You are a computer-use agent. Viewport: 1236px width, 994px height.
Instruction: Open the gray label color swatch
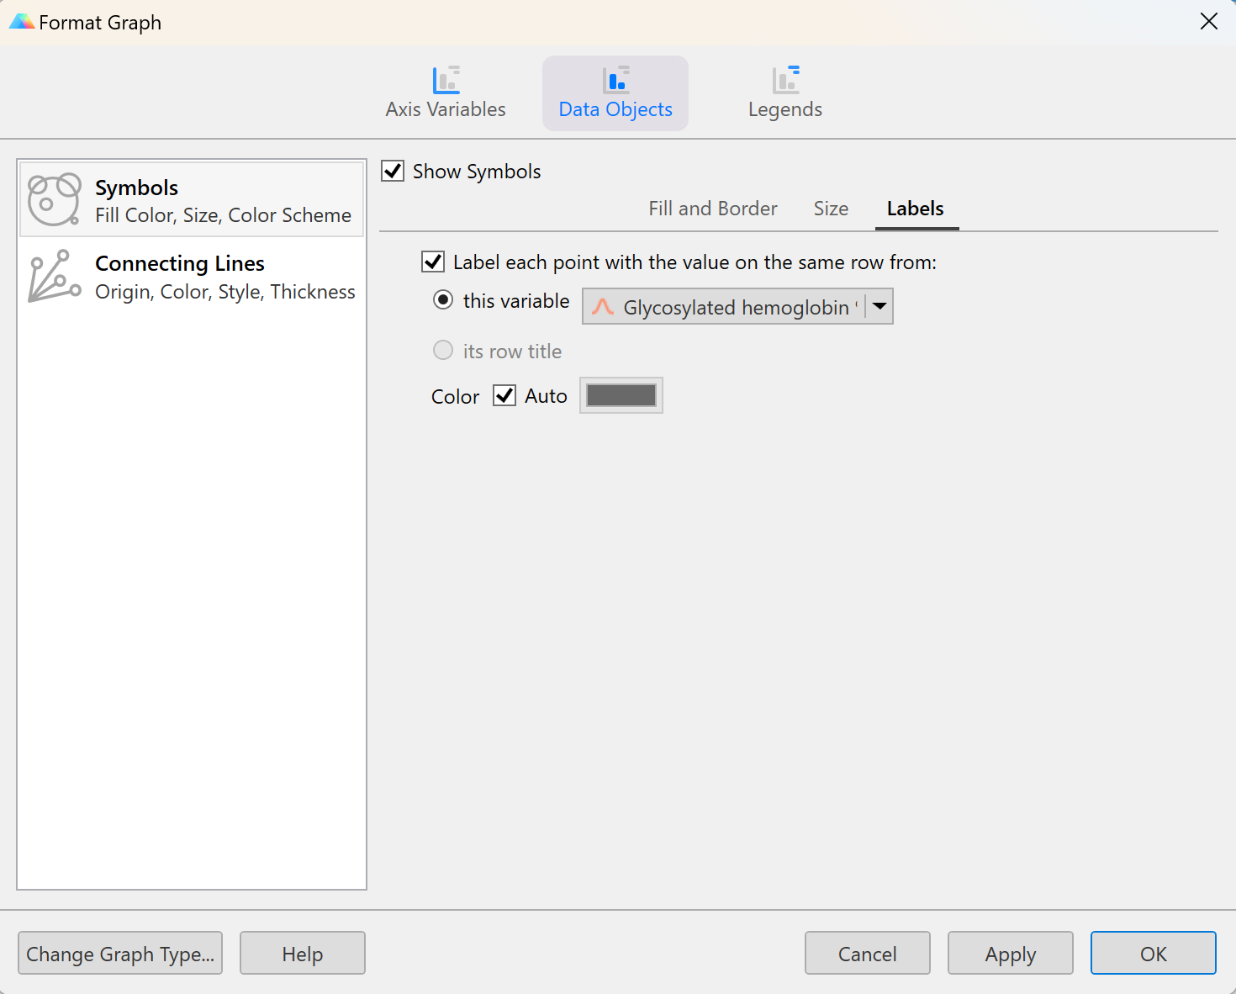(x=621, y=396)
